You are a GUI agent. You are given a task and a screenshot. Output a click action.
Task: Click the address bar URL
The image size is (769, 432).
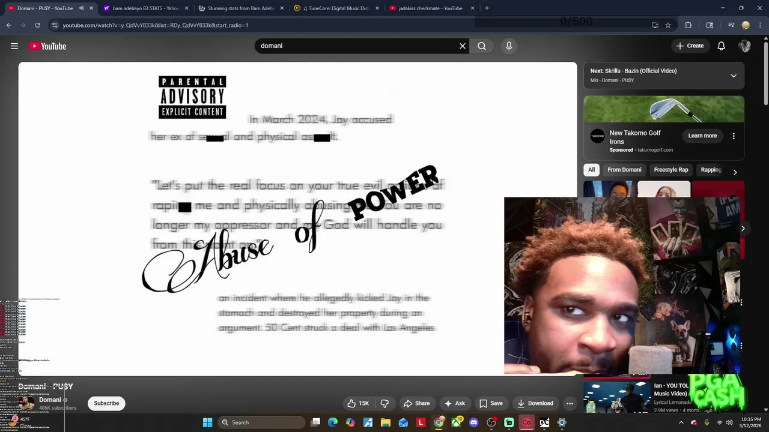(156, 25)
